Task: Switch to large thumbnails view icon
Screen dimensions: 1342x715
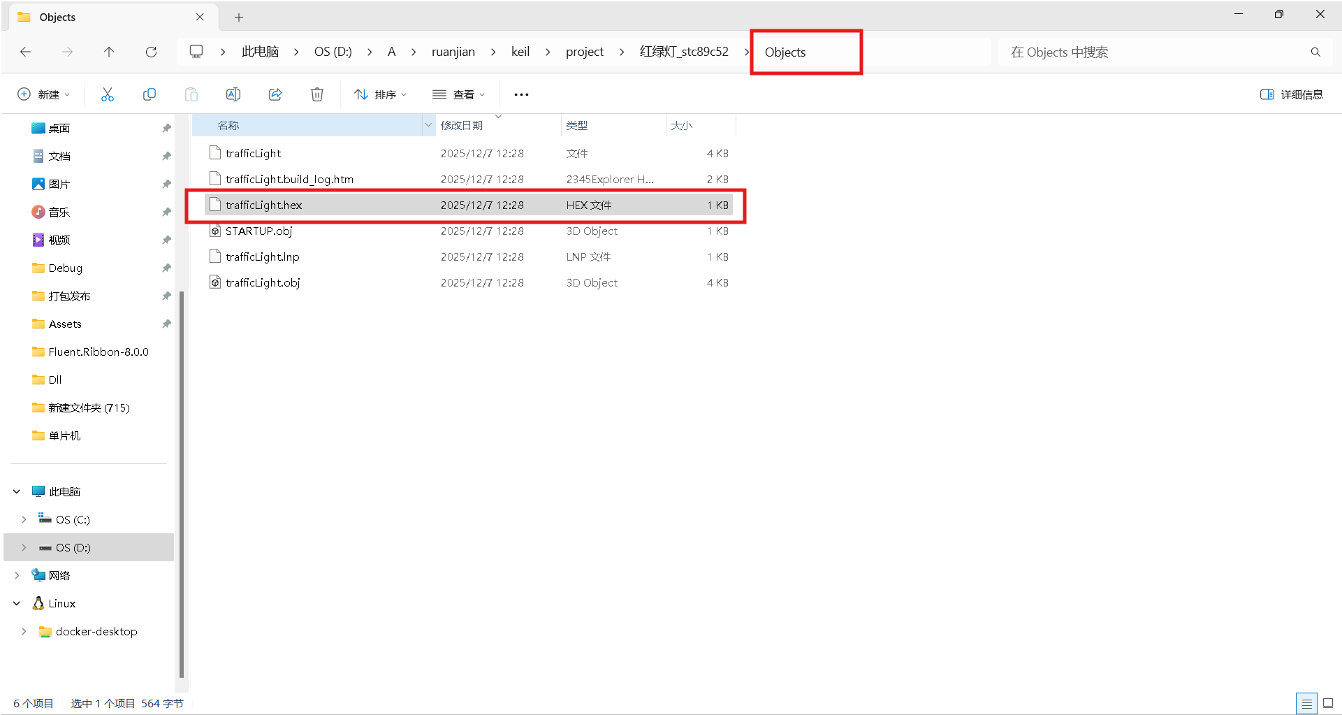Action: pyautogui.click(x=1328, y=703)
